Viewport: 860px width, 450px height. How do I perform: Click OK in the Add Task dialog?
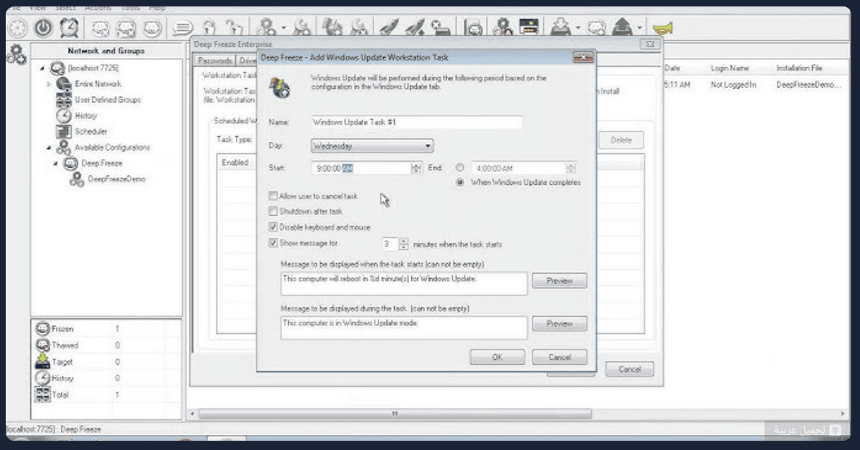click(497, 357)
